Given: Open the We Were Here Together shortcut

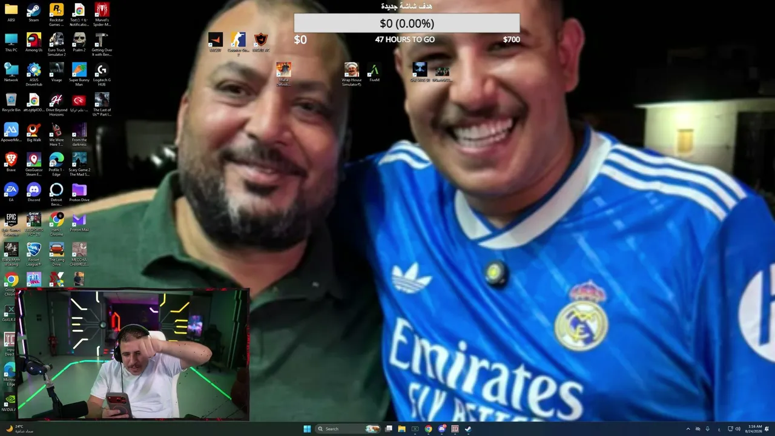Looking at the screenshot, I should click(56, 134).
